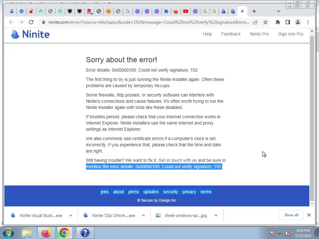Viewport: 319px width, 239px height.
Task: Open the about footer link
Action: pos(118,192)
